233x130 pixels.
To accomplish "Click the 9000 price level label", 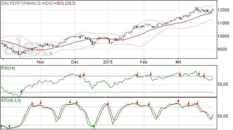I will [x=222, y=49].
